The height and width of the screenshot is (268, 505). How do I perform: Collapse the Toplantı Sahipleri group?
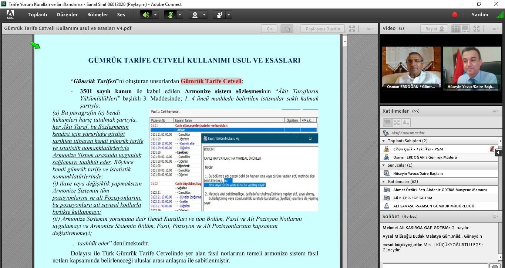click(383, 141)
